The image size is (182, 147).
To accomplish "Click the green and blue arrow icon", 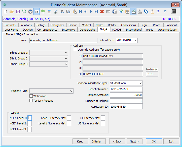I will coord(121,12).
